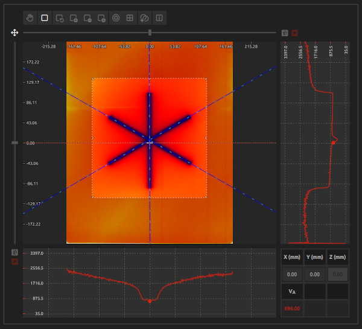
Task: Click the reset selection region icon
Action: click(60, 18)
